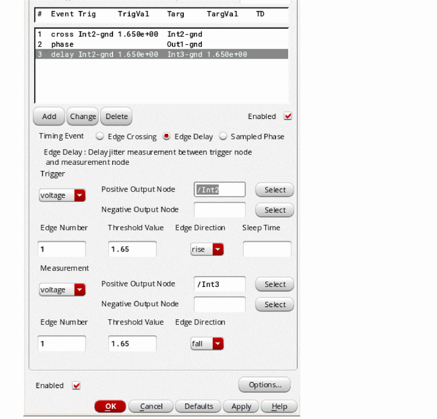Viewport: 437px width, 419px height.
Task: Click the Delete button
Action: click(116, 116)
